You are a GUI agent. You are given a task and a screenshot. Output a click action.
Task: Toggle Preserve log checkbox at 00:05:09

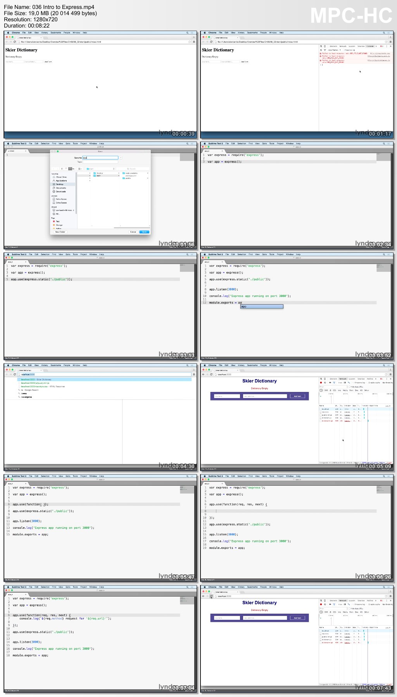pyautogui.click(x=353, y=383)
